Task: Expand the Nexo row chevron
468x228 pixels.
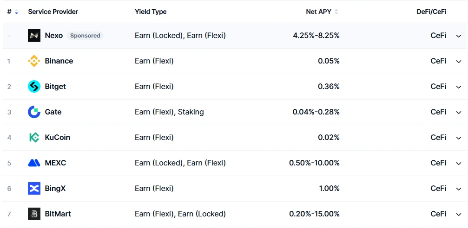Action: click(459, 36)
